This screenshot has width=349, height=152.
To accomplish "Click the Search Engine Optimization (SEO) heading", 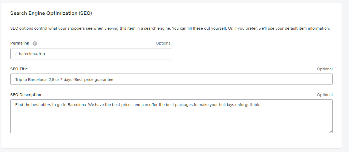I will pos(51,13).
